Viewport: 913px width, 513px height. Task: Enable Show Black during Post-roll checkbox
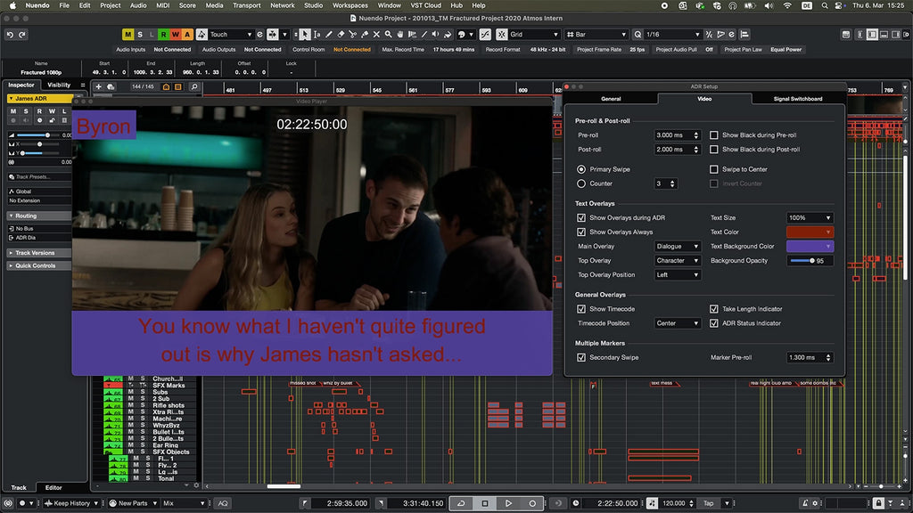[714, 150]
